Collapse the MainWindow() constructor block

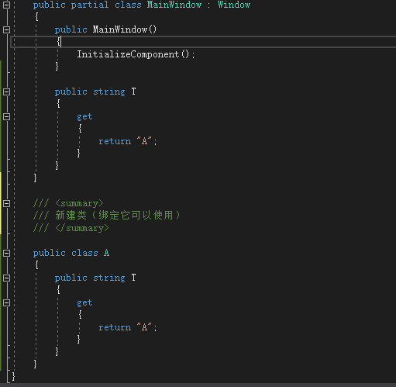7,29
